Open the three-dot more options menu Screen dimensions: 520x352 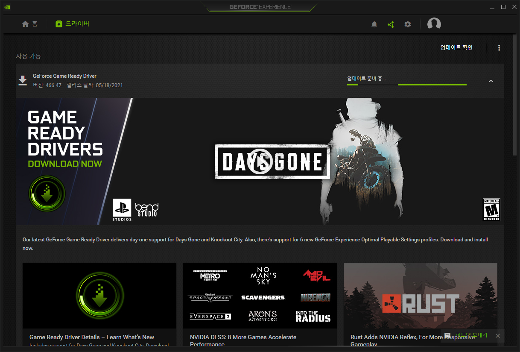(499, 48)
